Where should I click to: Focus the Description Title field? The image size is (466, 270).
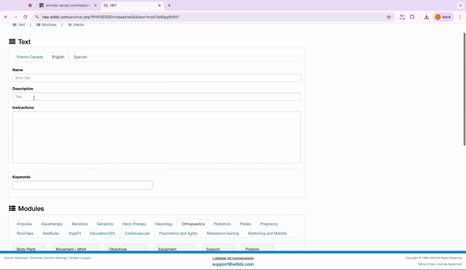tap(157, 97)
